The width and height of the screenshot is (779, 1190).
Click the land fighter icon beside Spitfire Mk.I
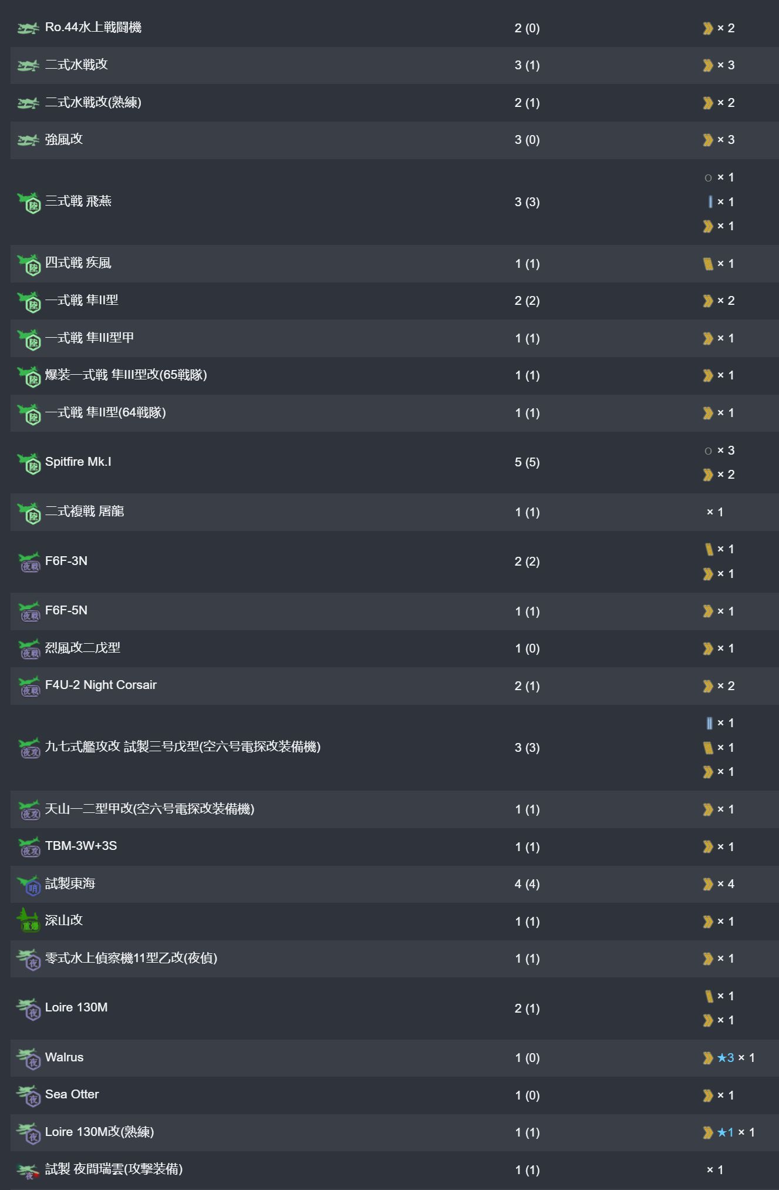point(29,463)
